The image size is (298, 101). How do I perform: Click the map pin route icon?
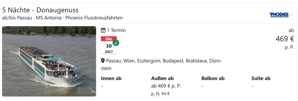tap(103, 61)
